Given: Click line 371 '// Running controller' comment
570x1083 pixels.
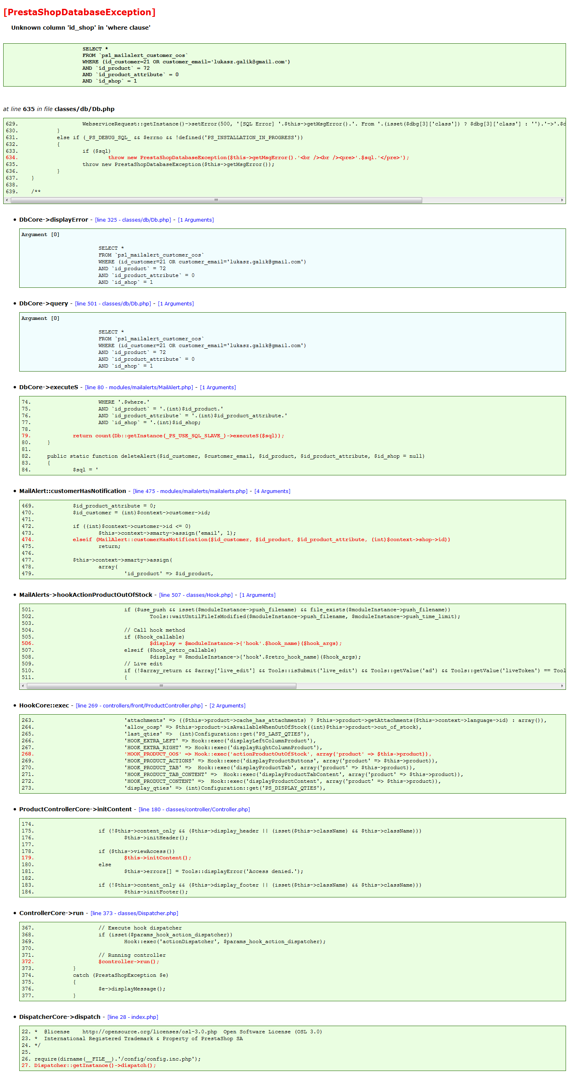Looking at the screenshot, I should pos(132,955).
